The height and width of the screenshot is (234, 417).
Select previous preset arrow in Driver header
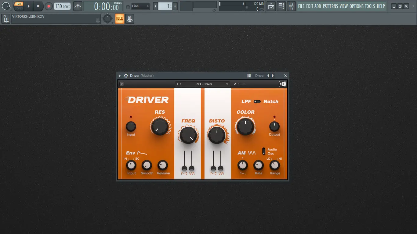[177, 84]
